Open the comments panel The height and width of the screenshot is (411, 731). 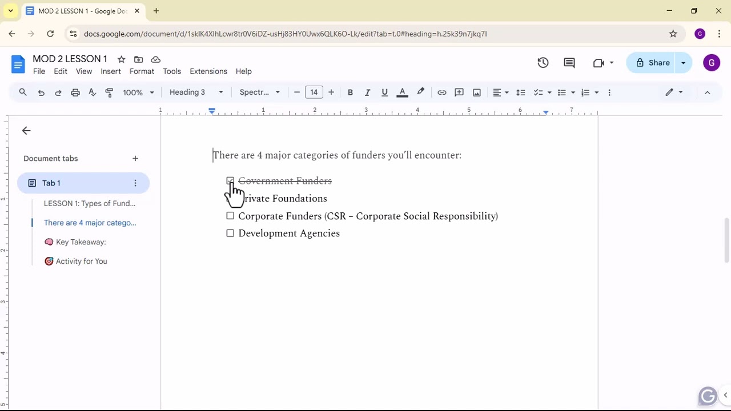tap(569, 63)
